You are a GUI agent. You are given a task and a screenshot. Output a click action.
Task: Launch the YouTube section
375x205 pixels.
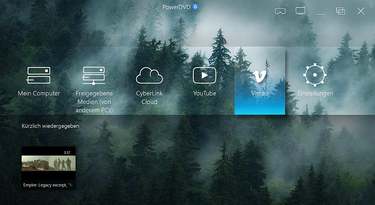point(205,82)
